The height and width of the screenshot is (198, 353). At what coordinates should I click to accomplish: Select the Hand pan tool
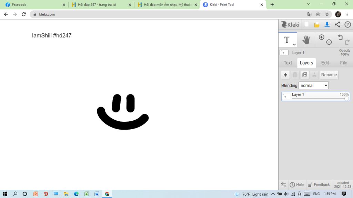coord(306,40)
